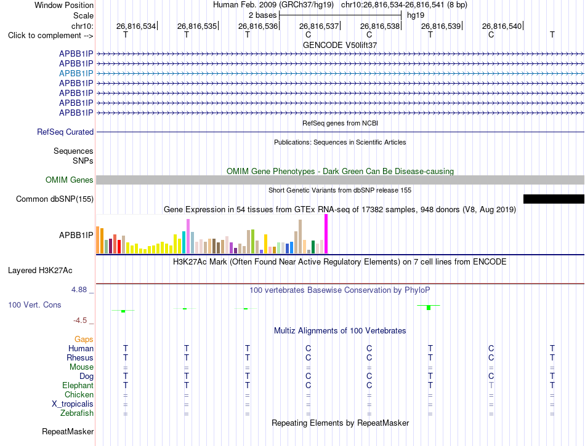Select the Zebrafish species label
The width and height of the screenshot is (585, 446).
tap(77, 413)
